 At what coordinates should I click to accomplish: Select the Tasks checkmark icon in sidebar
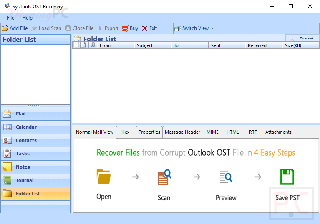pyautogui.click(x=8, y=154)
